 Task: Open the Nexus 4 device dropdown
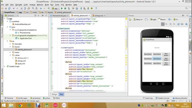click(138, 19)
